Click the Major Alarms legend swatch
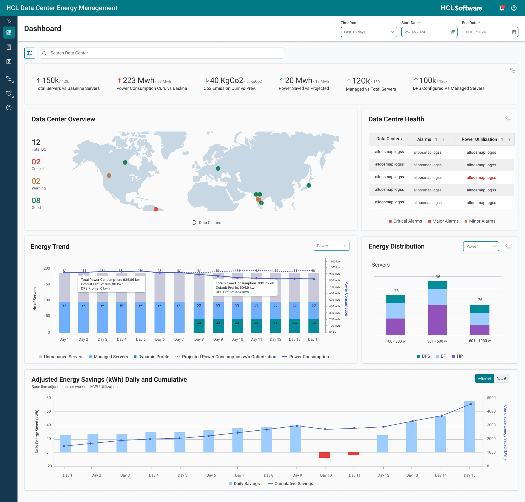The height and width of the screenshot is (502, 525). (429, 221)
